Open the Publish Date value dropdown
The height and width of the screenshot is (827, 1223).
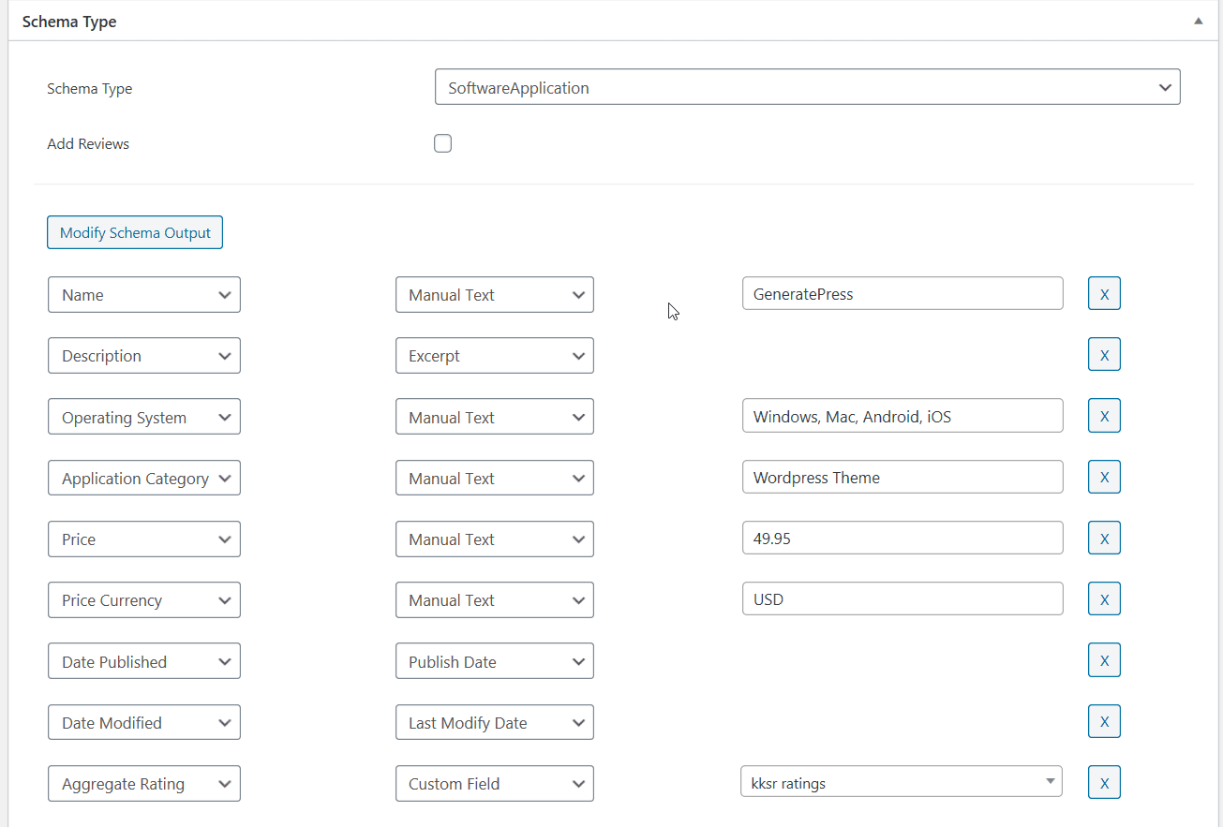click(494, 661)
